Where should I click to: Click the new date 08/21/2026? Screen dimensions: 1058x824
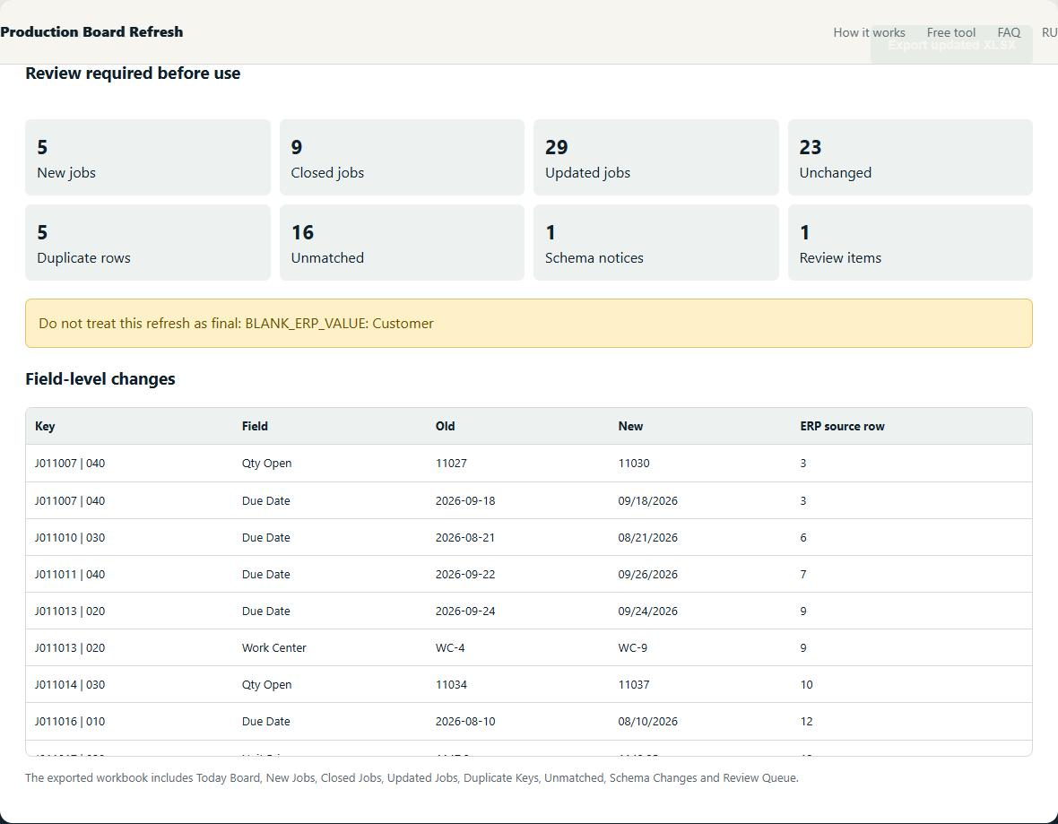[x=647, y=537]
